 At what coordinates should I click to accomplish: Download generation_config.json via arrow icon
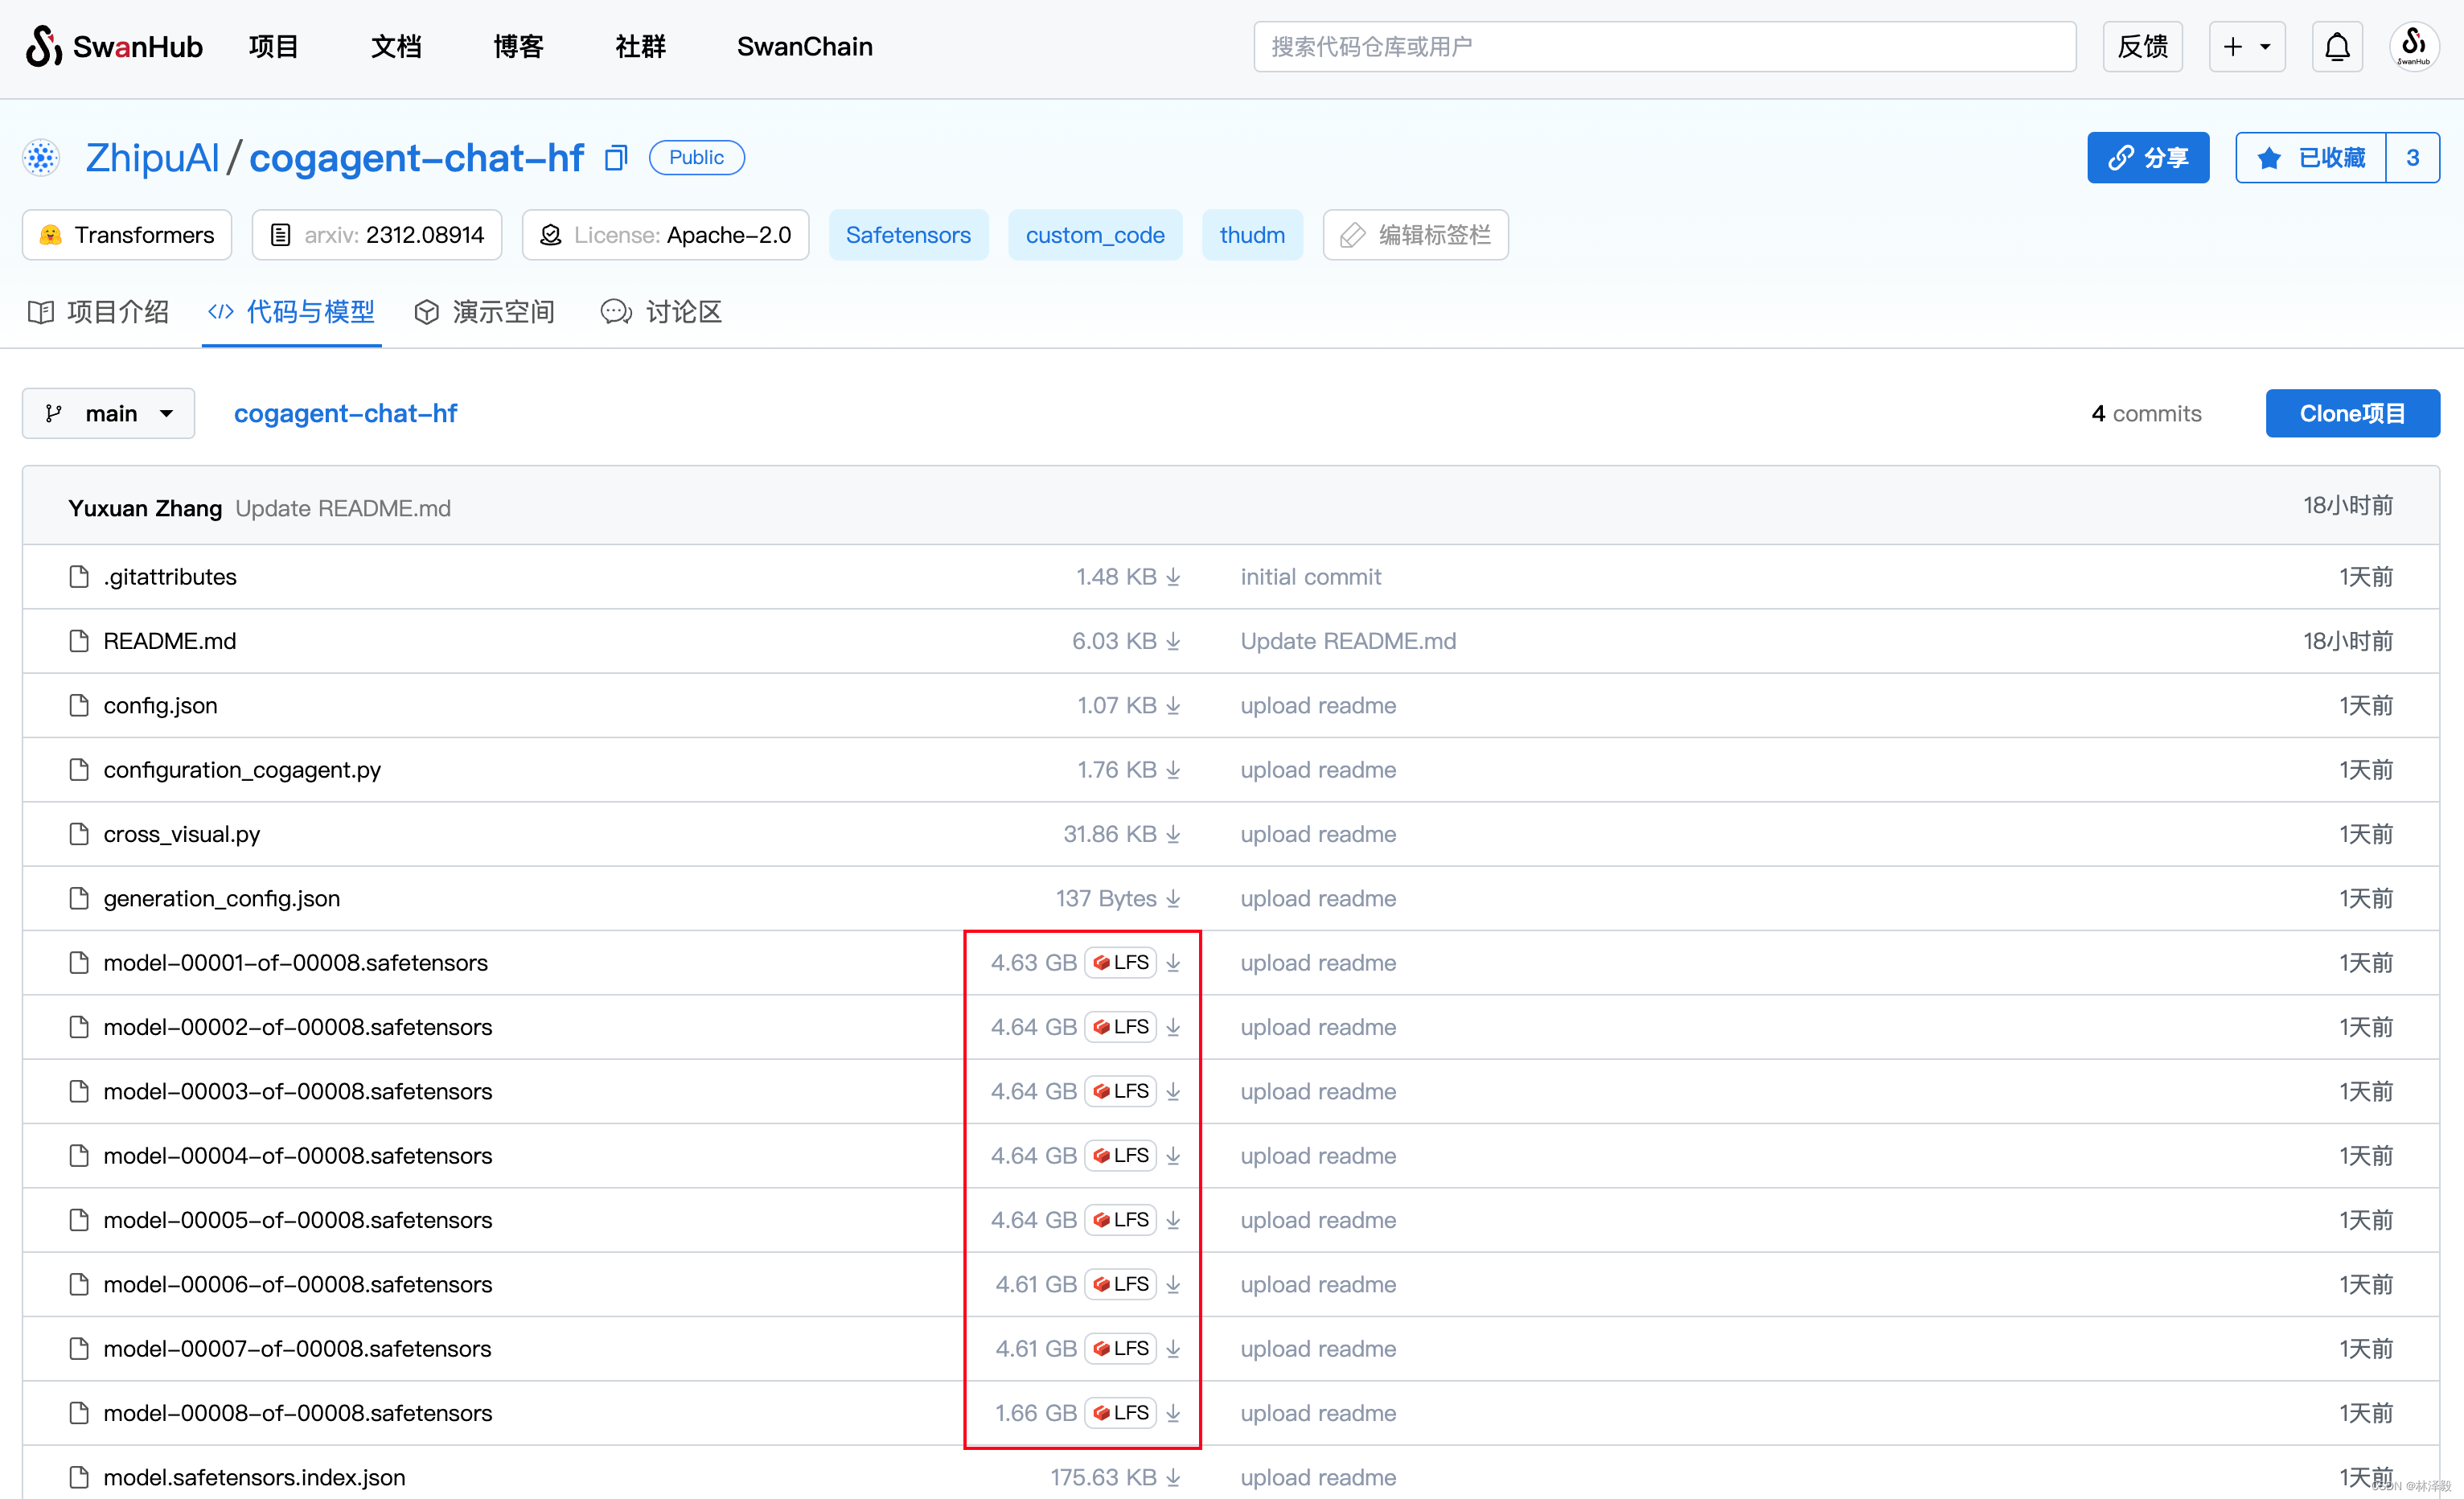coord(1173,898)
